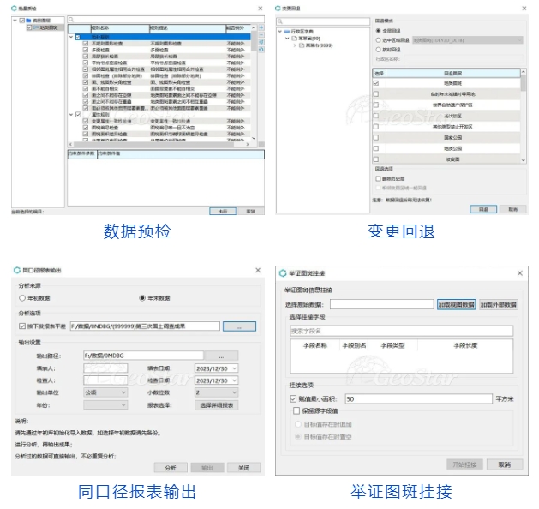Screen dimensions: 539x509
Task: Click the 行政区字典 tree root icon
Action: (x=287, y=31)
